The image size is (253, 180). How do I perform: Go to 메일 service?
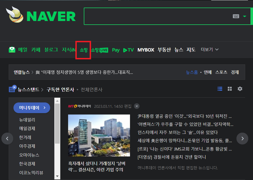(x=23, y=50)
